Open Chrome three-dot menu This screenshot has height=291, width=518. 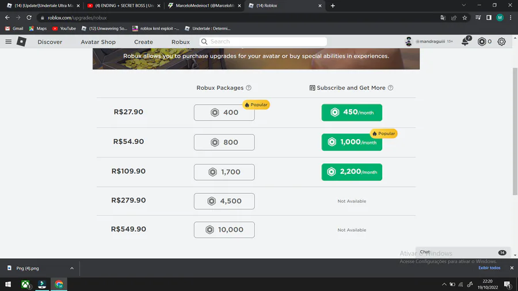coord(511,17)
